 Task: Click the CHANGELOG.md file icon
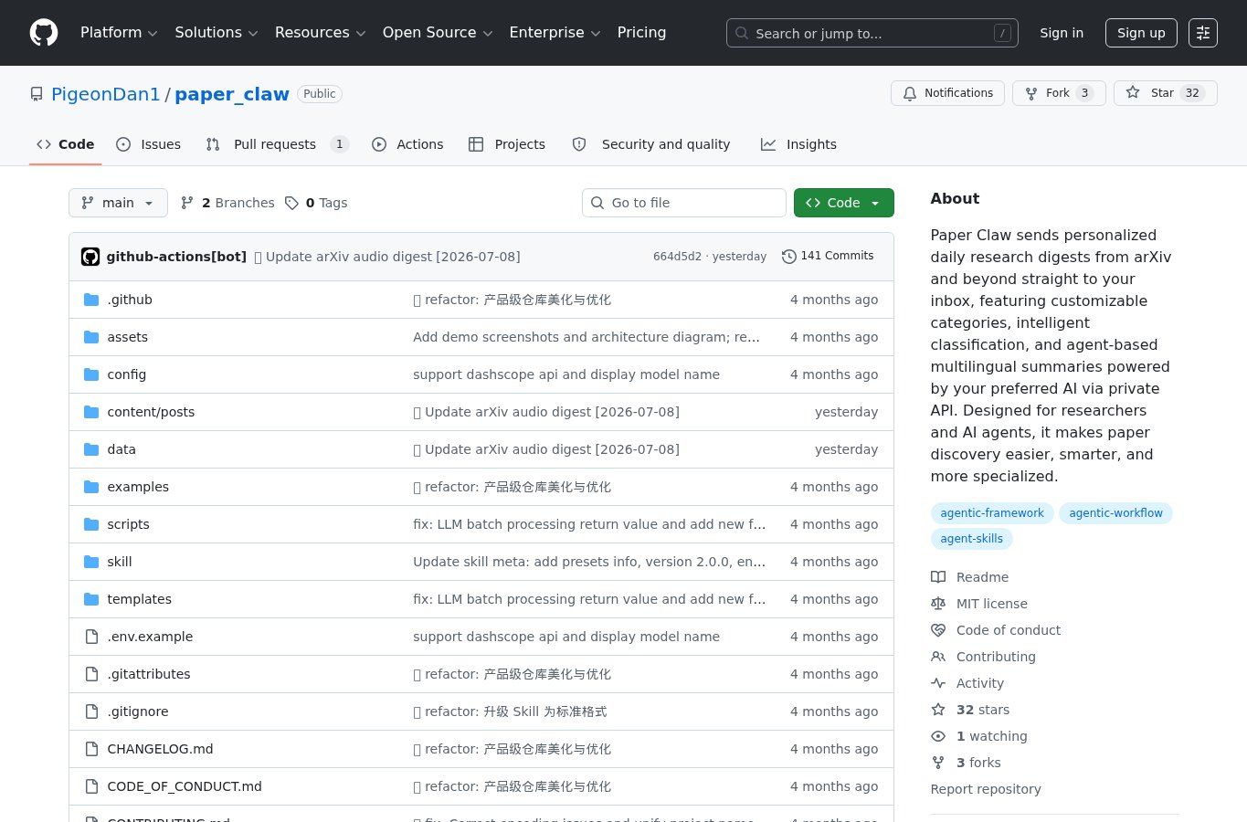pyautogui.click(x=91, y=749)
